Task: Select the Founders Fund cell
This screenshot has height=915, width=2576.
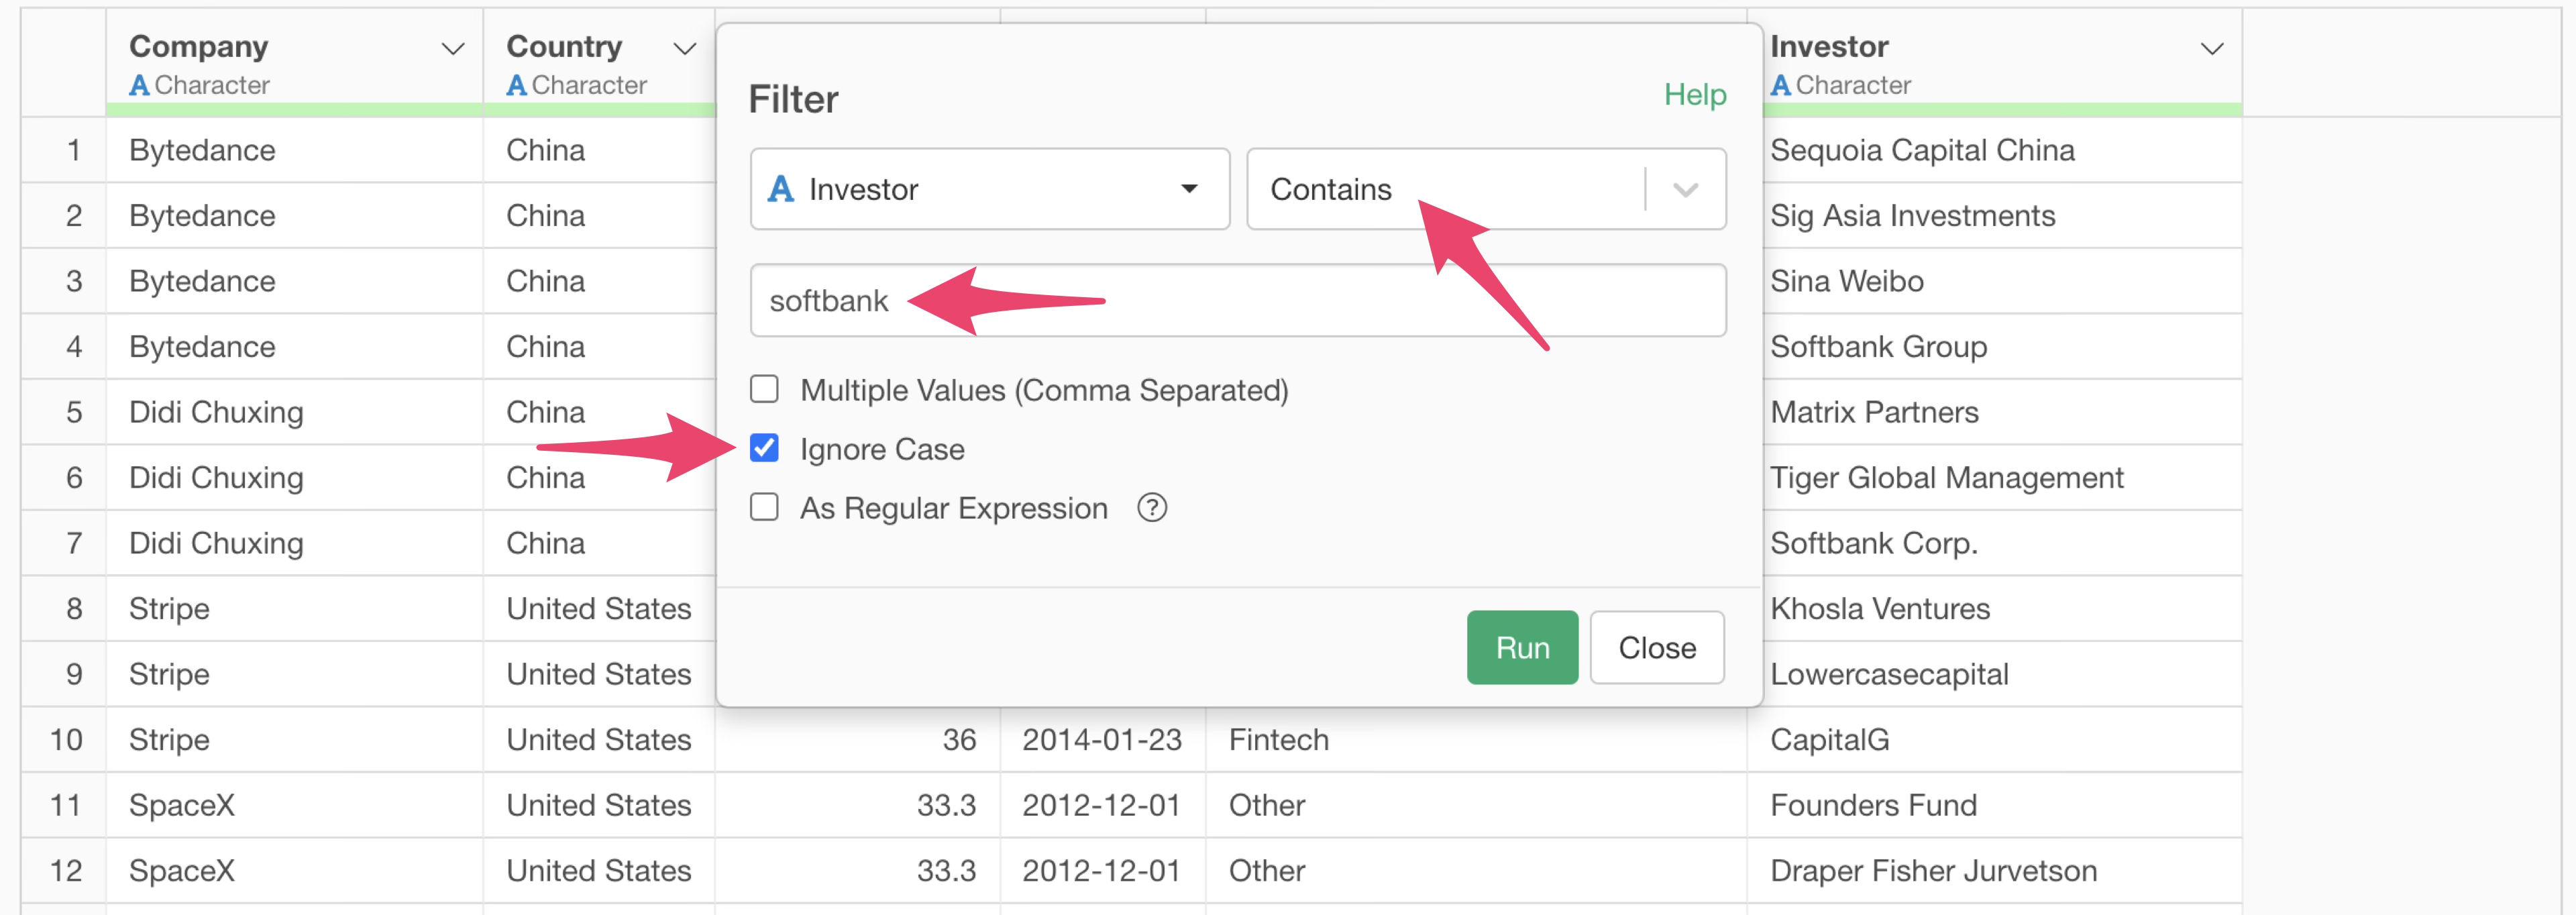Action: coord(1994,805)
